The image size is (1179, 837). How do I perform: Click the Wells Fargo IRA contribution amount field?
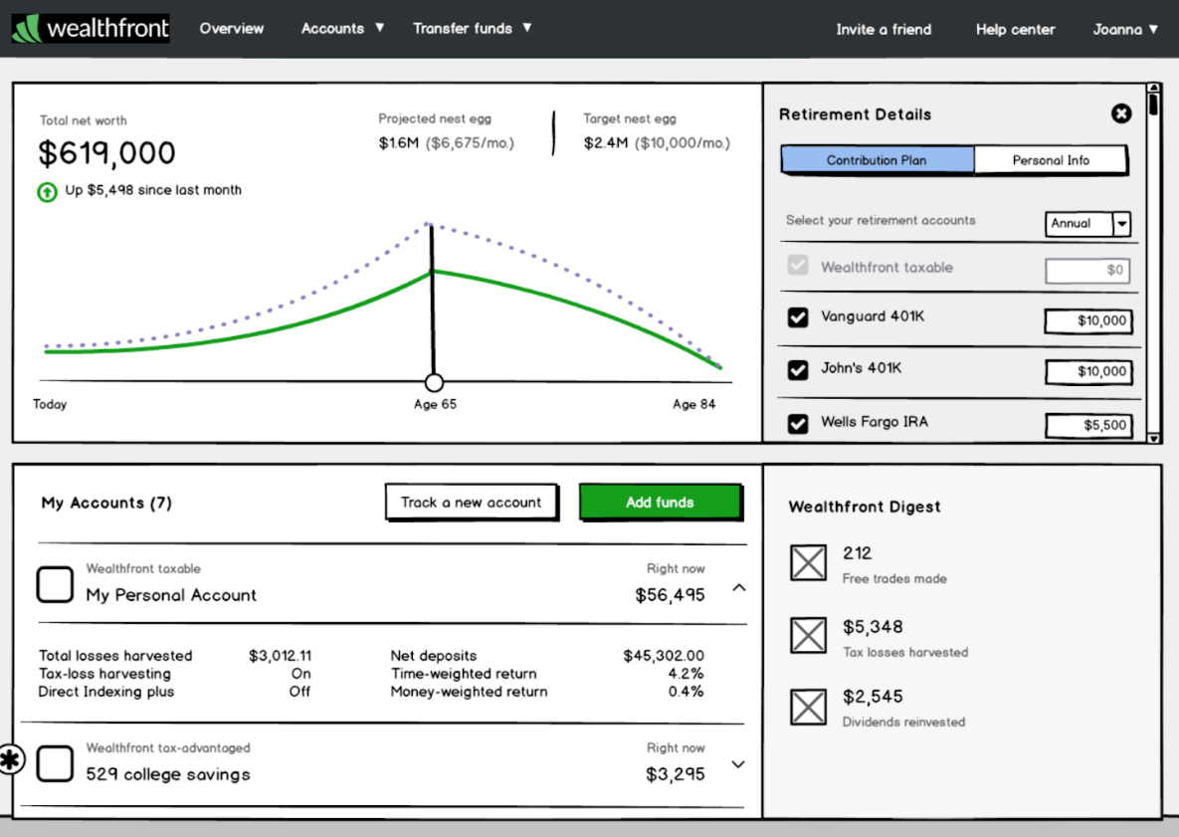pyautogui.click(x=1088, y=425)
